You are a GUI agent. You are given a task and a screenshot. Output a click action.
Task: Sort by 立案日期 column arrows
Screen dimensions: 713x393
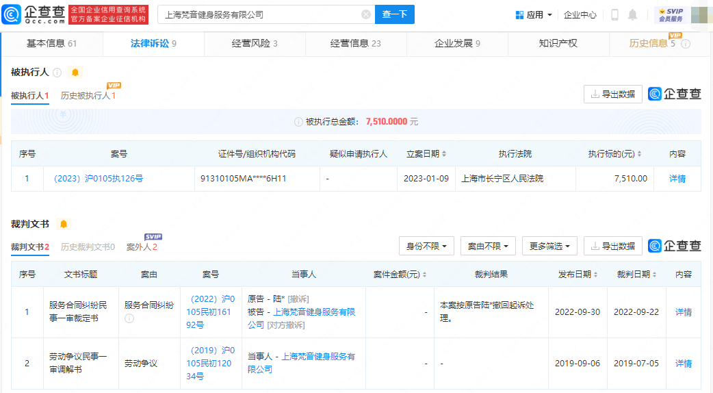click(444, 154)
